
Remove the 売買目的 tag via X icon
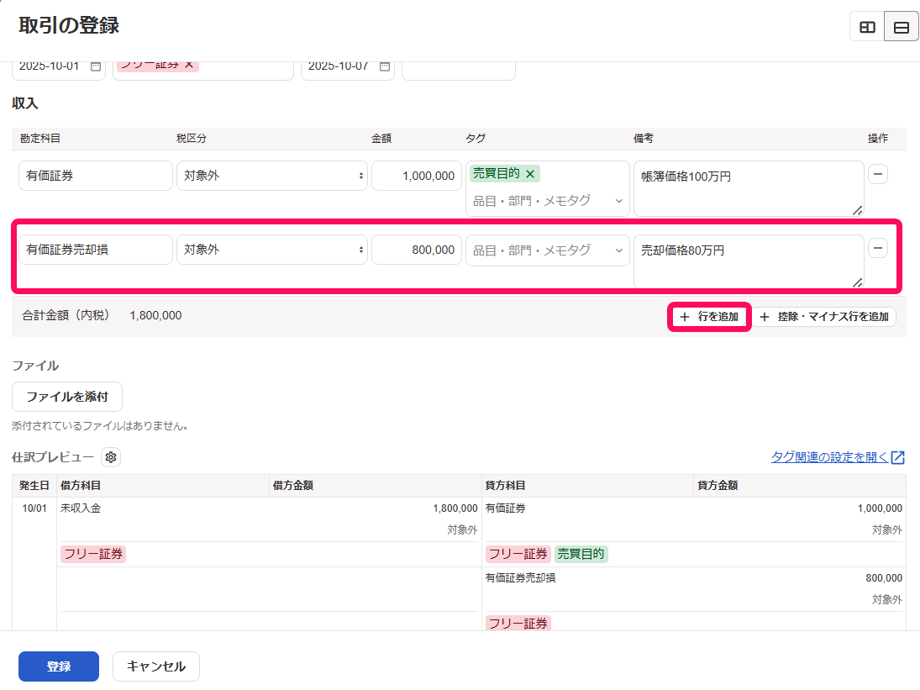pyautogui.click(x=530, y=174)
